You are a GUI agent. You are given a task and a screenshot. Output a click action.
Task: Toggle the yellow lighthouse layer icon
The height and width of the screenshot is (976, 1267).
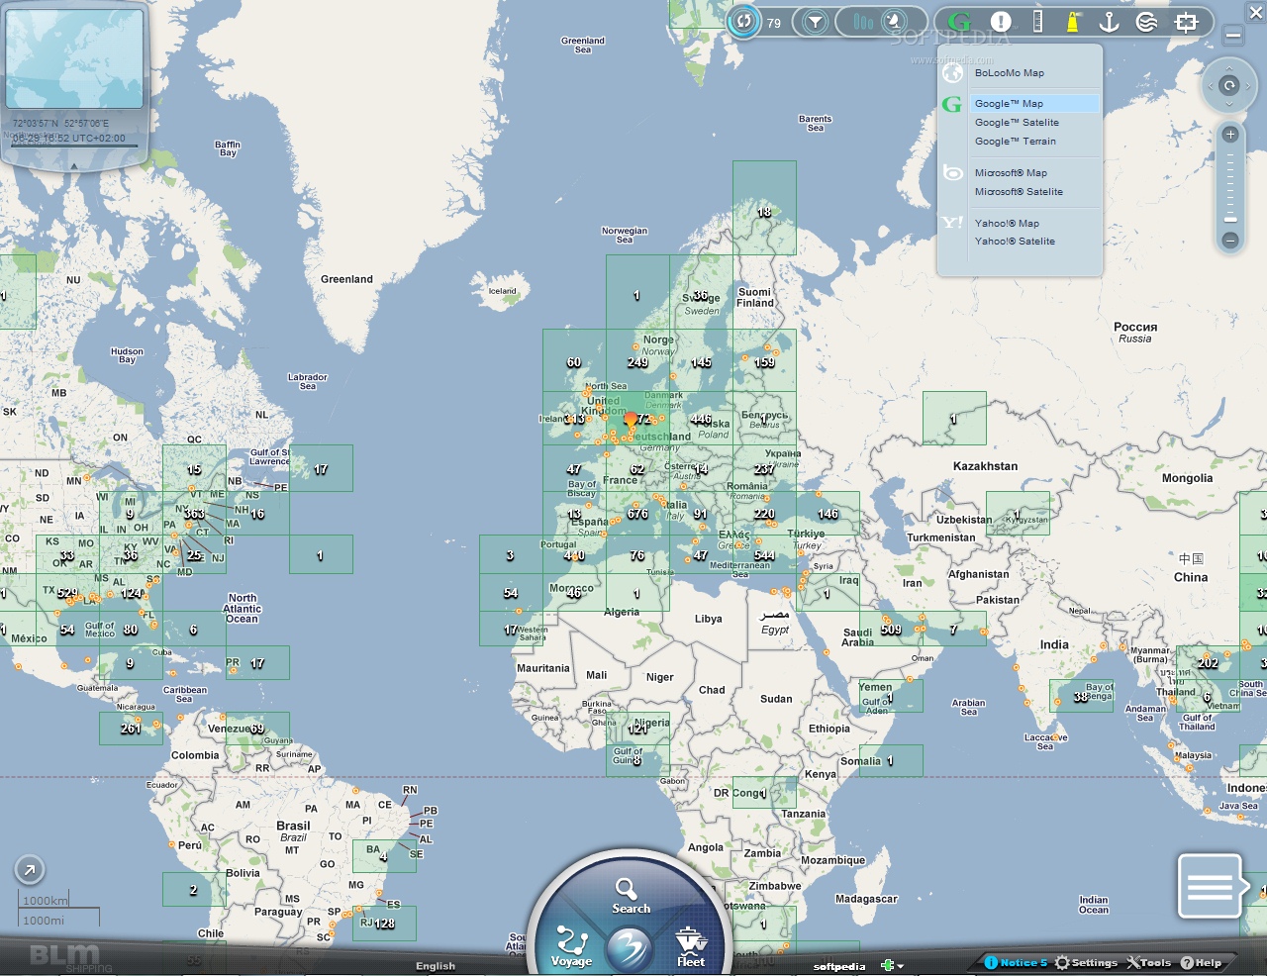click(1073, 22)
